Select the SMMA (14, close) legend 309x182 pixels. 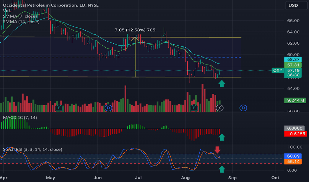(x=21, y=22)
